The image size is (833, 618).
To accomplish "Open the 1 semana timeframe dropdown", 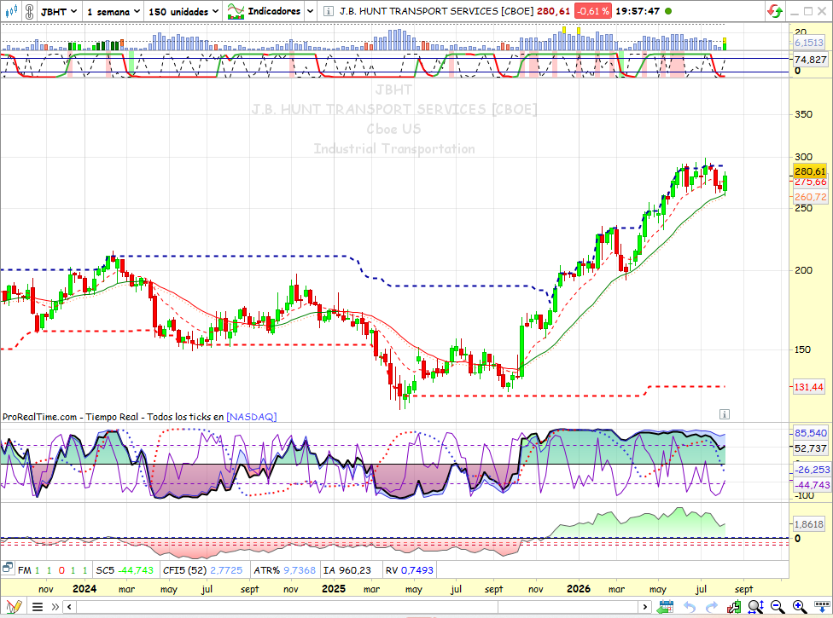I will (114, 11).
